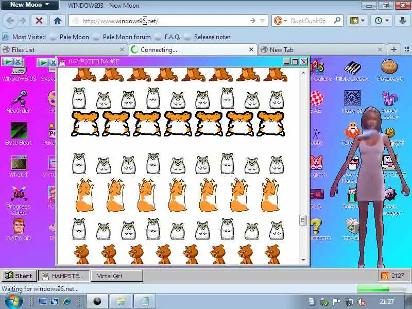Open the tab groups grid icon
Image resolution: width=412 pixels, height=309 pixels.
click(407, 49)
